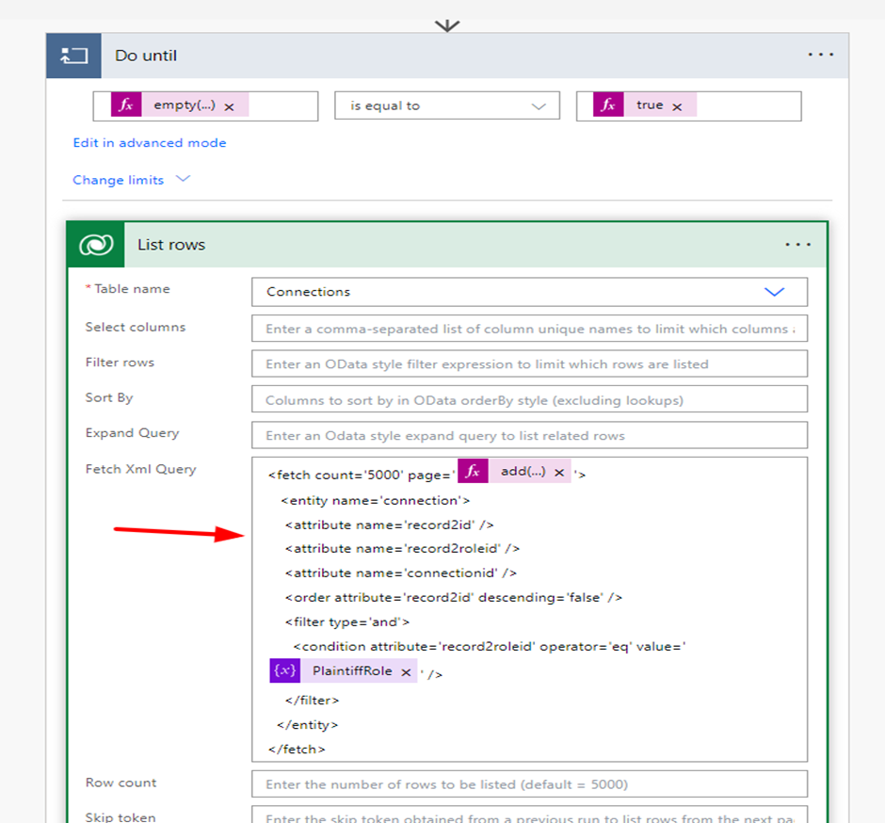
Task: Click the Sort By input field
Action: 529,399
